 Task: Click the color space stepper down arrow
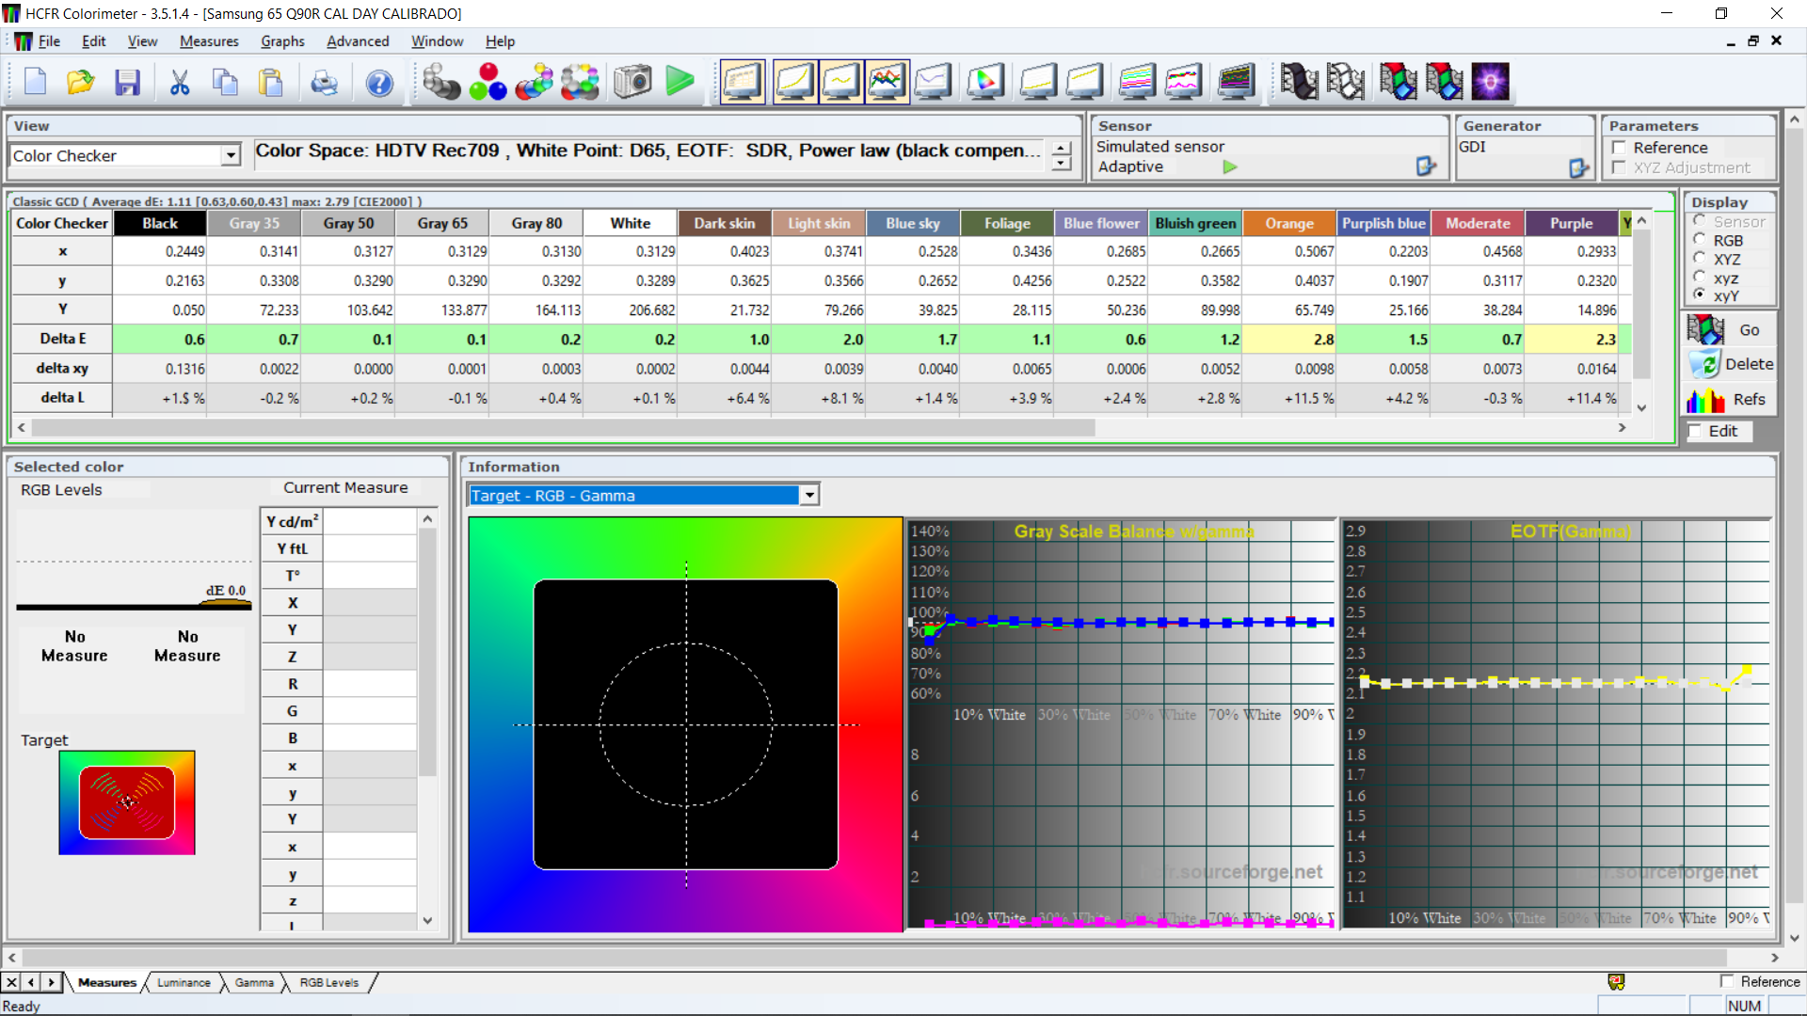coord(1062,164)
